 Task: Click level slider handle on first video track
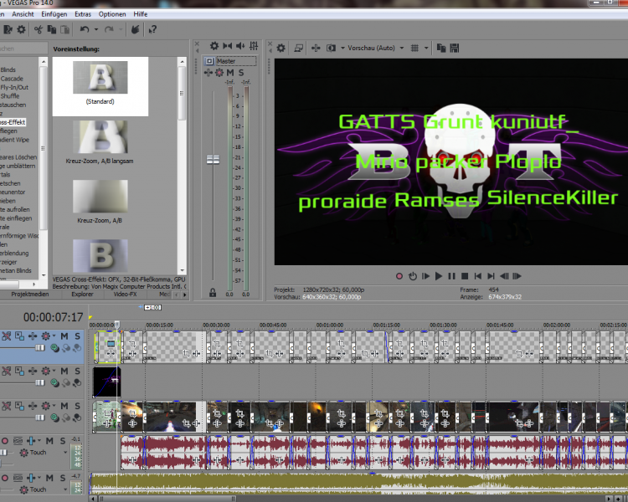[x=40, y=348]
